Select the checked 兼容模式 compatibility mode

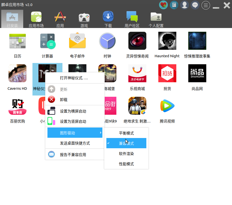click(126, 143)
